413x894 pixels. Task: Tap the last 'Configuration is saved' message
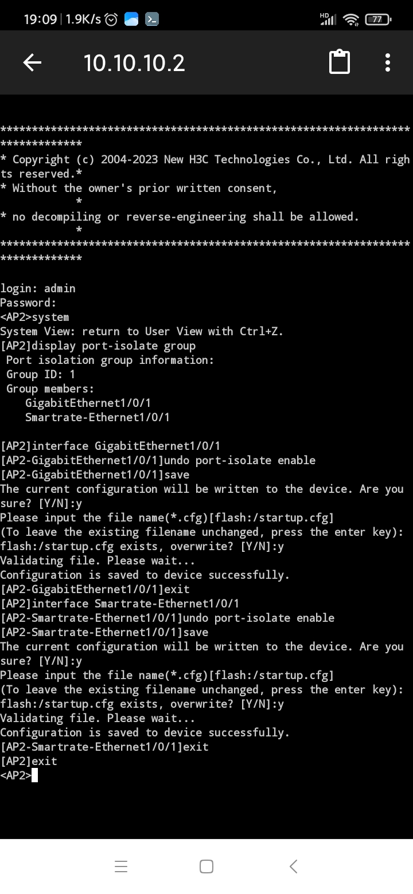145,732
